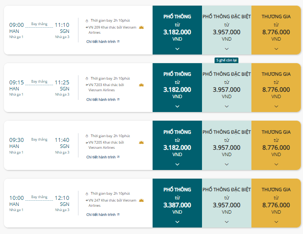Choose Phổ Thông 3.182.000 fare on VN 7205
The height and width of the screenshot is (234, 303).
point(177,145)
